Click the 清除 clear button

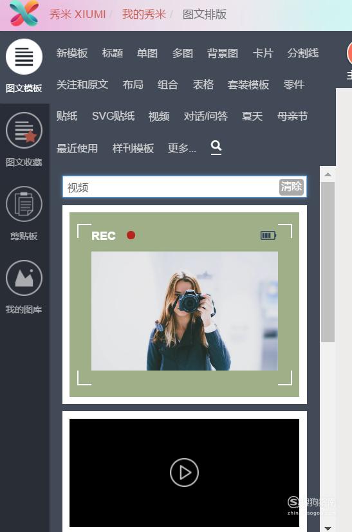click(x=292, y=187)
